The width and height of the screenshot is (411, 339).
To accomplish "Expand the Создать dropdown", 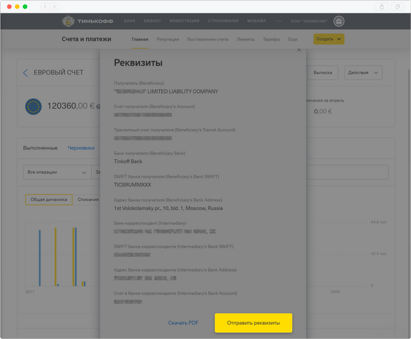I will [329, 39].
